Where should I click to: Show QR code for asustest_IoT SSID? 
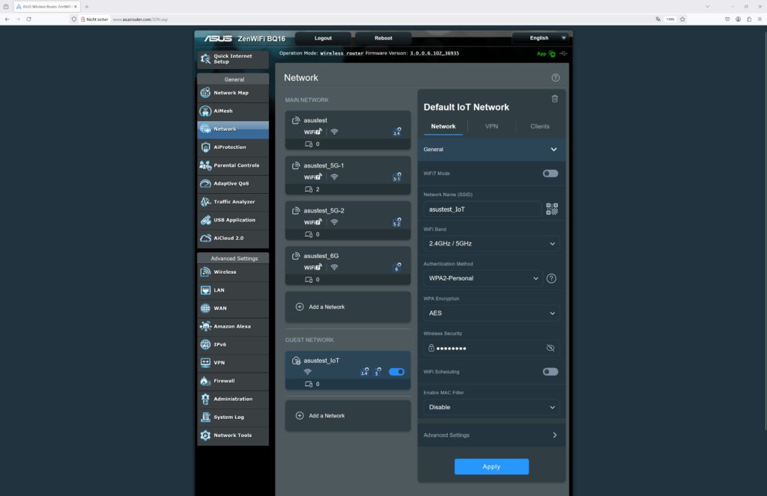pos(552,209)
